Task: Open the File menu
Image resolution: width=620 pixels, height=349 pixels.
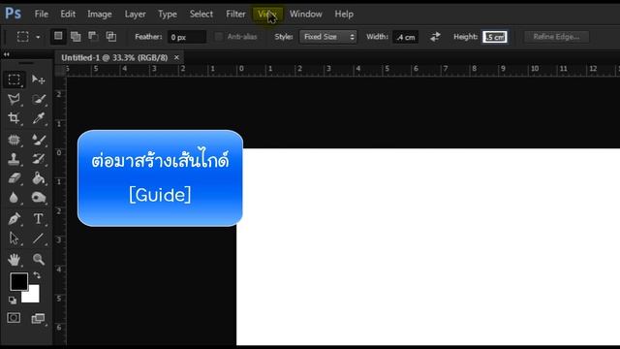Action: [x=41, y=15]
